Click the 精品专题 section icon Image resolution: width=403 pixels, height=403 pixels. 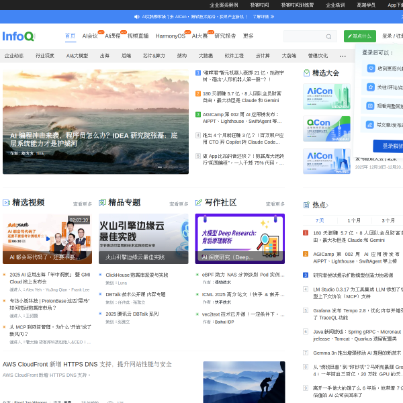(102, 203)
